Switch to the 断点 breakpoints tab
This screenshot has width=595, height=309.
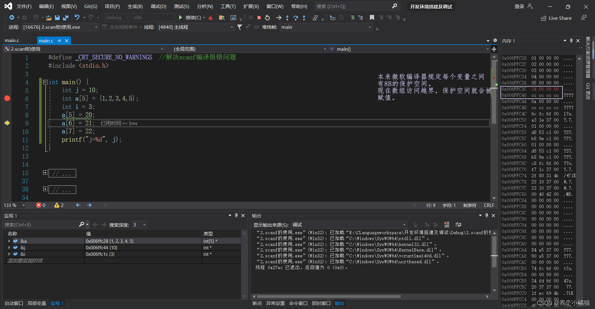point(257,303)
